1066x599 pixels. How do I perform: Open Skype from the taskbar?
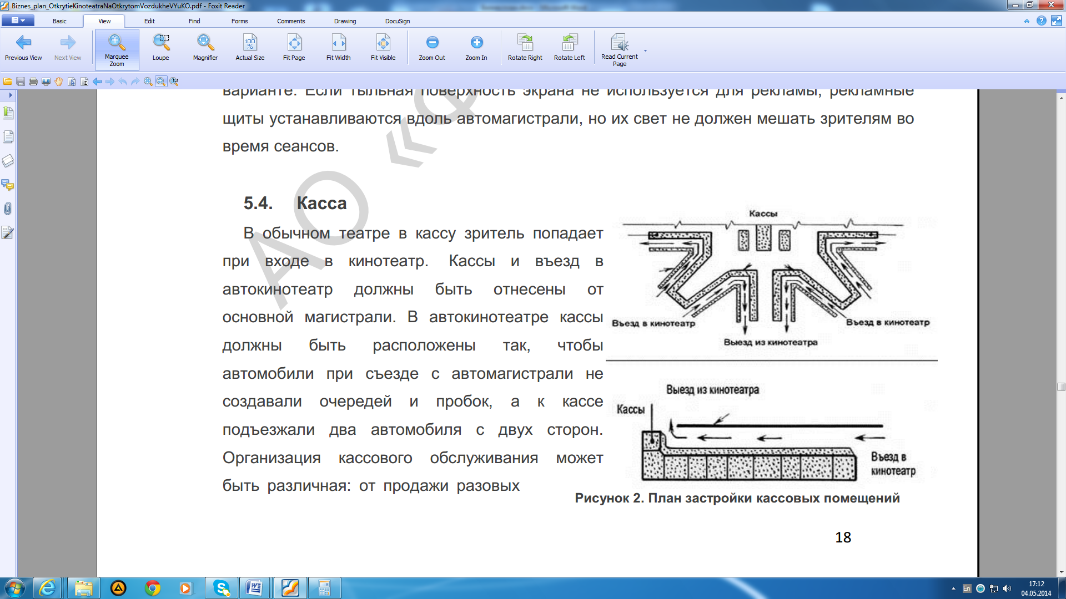click(222, 588)
